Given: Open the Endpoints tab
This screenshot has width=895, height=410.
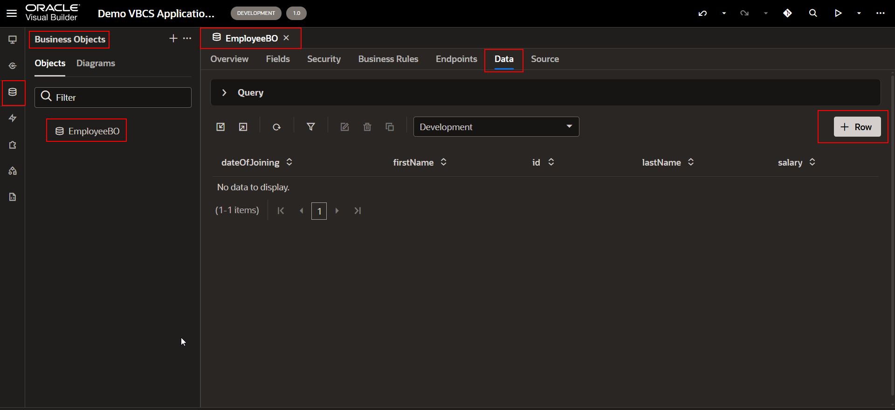Looking at the screenshot, I should 456,59.
